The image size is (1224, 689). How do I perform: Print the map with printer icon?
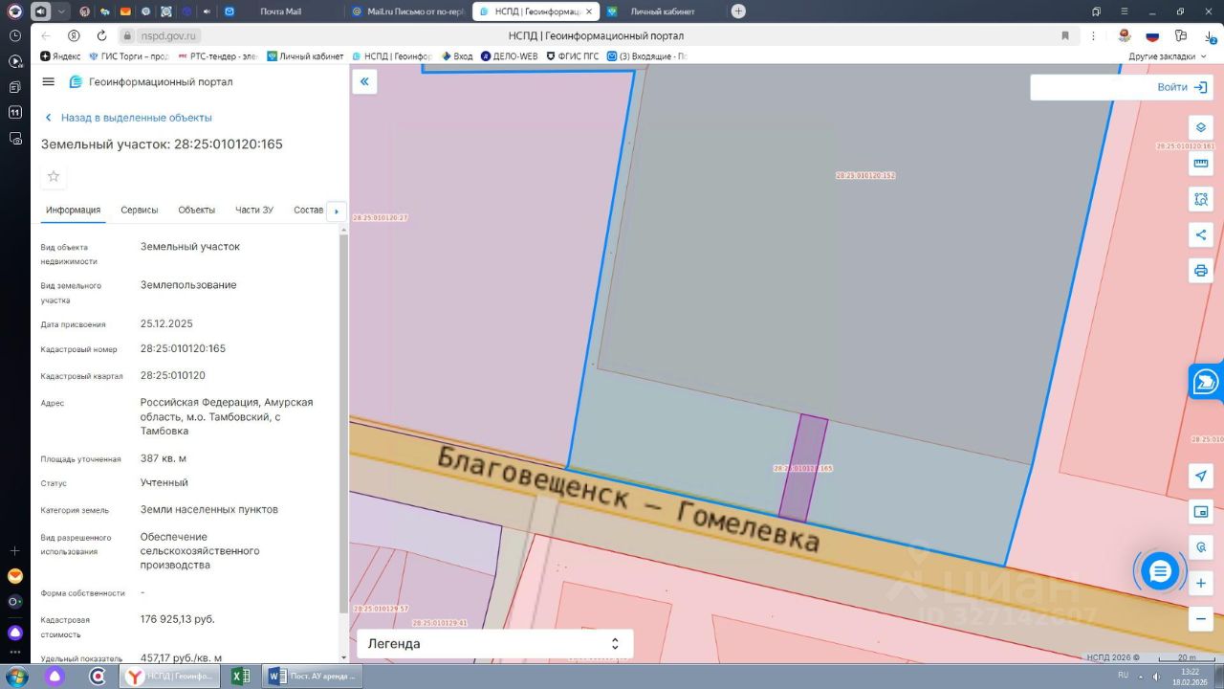[1201, 271]
